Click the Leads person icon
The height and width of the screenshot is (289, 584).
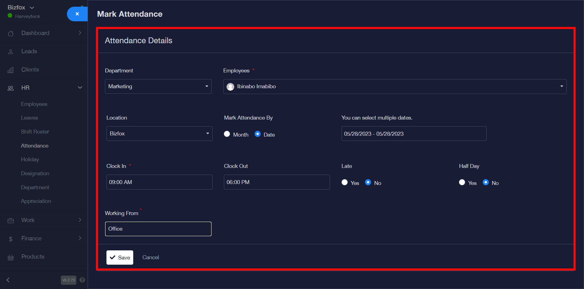11,52
